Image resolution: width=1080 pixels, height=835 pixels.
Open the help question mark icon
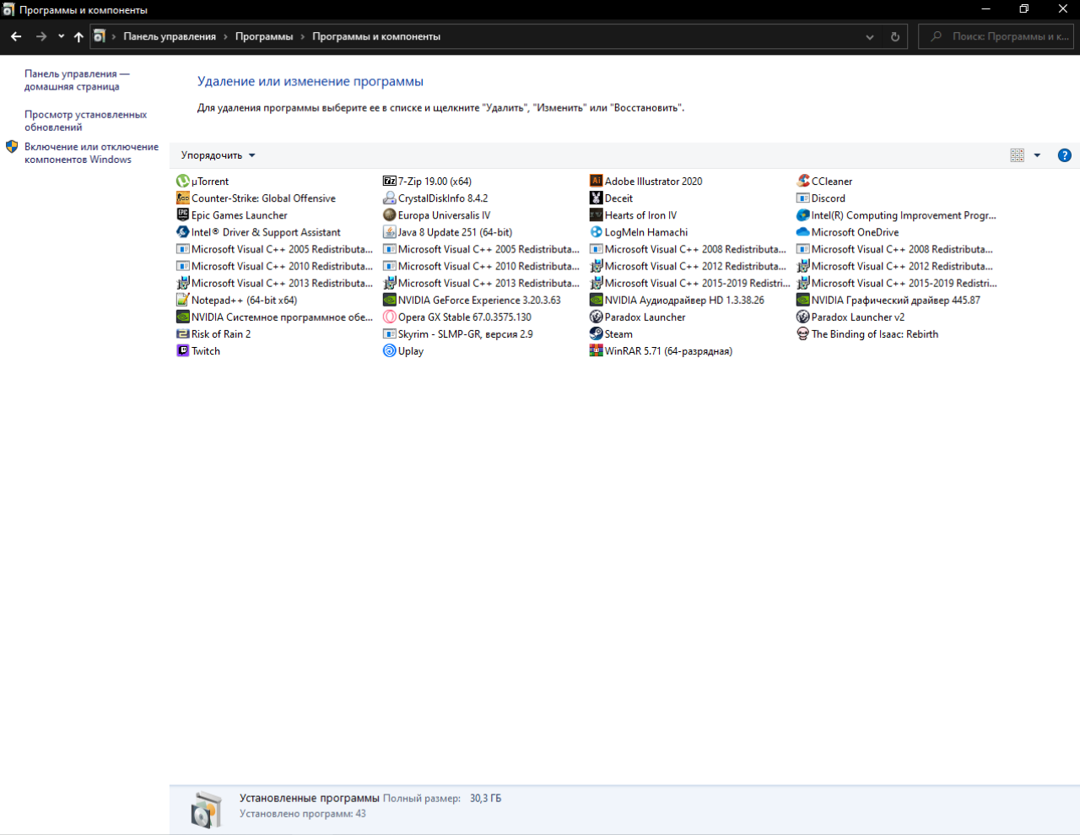pos(1064,155)
